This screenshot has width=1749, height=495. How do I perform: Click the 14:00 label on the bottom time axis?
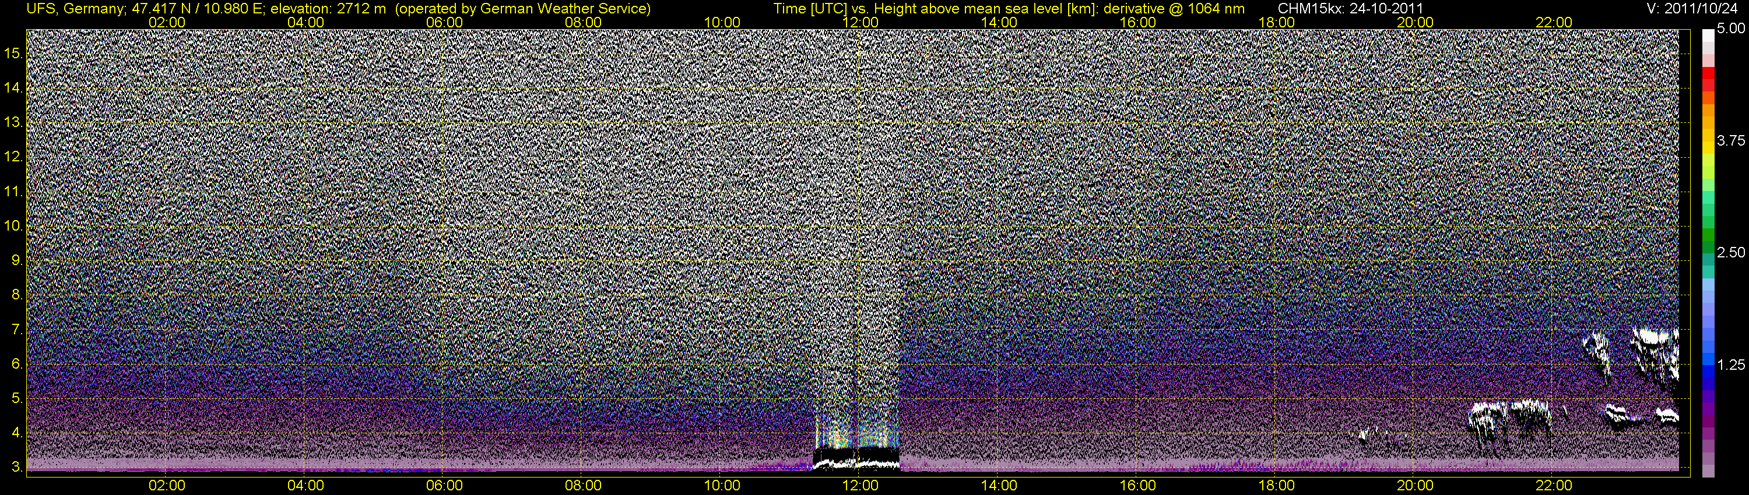[x=999, y=486]
